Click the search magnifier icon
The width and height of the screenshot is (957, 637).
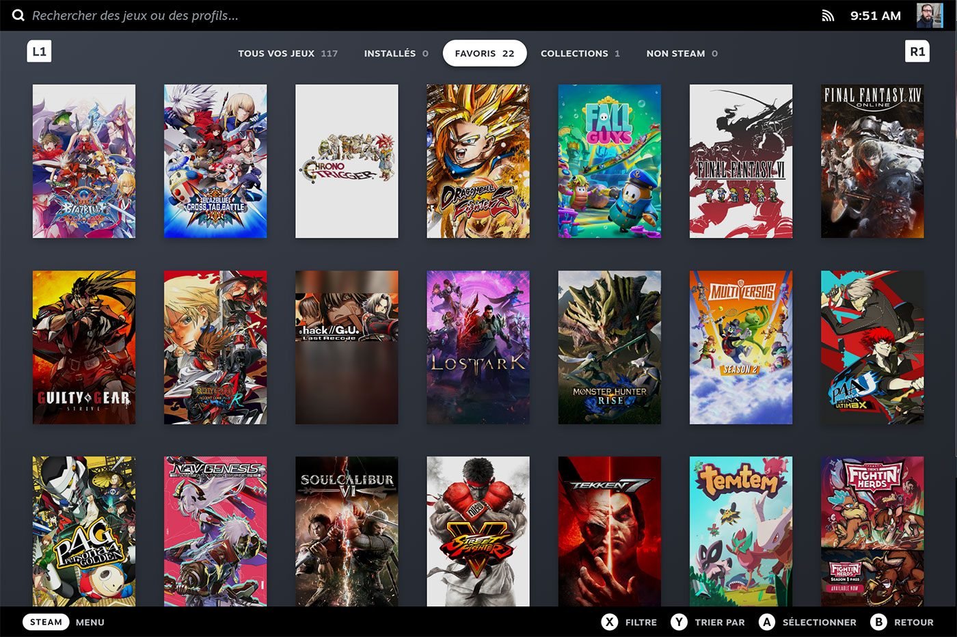coord(18,15)
